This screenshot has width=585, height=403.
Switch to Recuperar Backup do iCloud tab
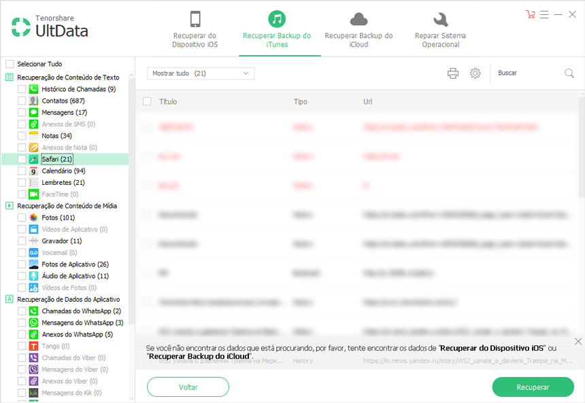[358, 29]
